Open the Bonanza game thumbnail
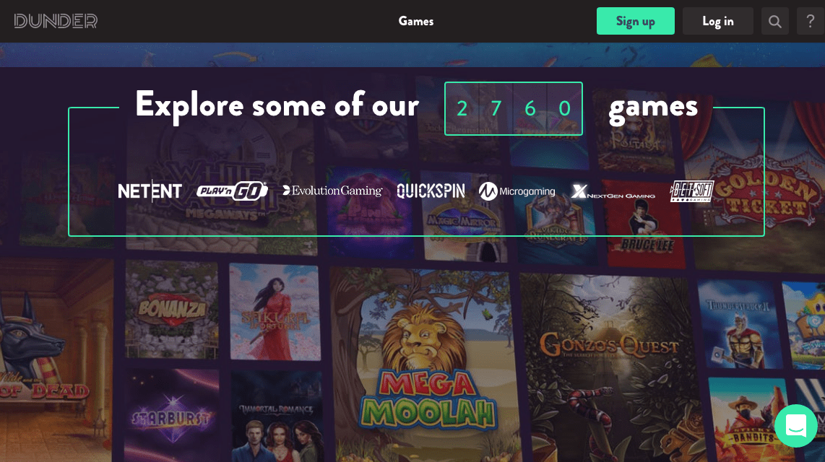This screenshot has width=825, height=462. (171, 309)
